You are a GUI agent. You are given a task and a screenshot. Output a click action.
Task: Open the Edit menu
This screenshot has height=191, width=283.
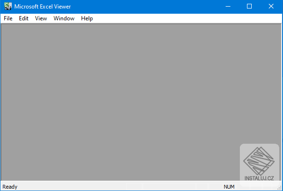pyautogui.click(x=24, y=18)
